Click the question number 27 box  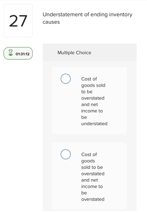18,20
